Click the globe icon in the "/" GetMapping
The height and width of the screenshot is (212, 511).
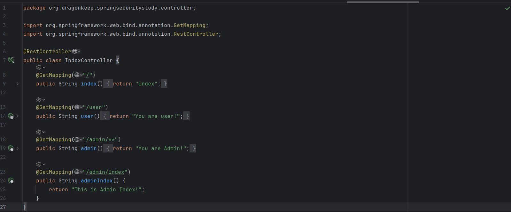pos(77,75)
